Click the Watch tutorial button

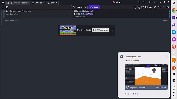100,30
